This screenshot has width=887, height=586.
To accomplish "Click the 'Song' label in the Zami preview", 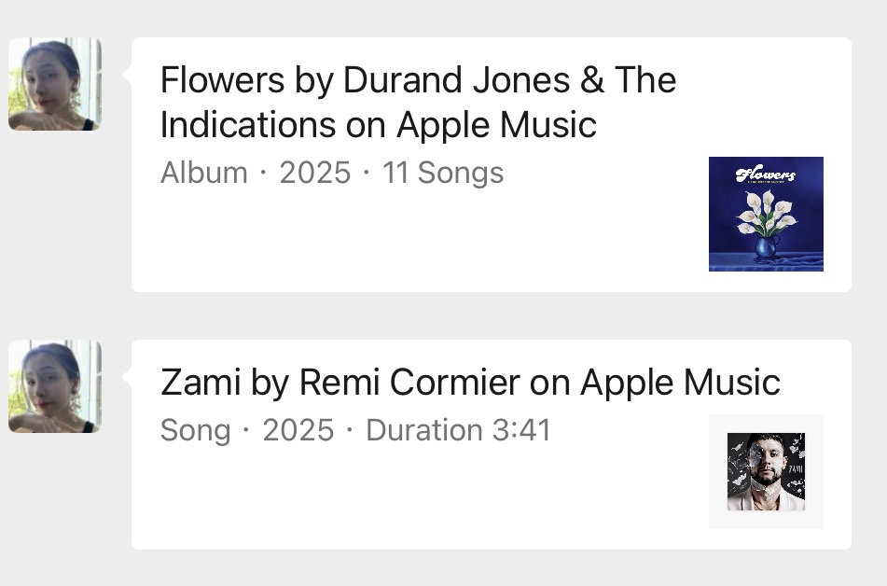I will click(x=195, y=430).
